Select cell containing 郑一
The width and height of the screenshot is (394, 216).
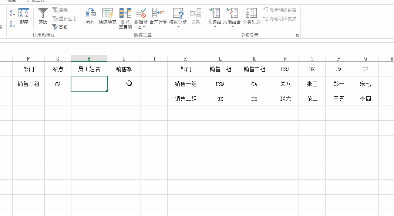click(339, 84)
